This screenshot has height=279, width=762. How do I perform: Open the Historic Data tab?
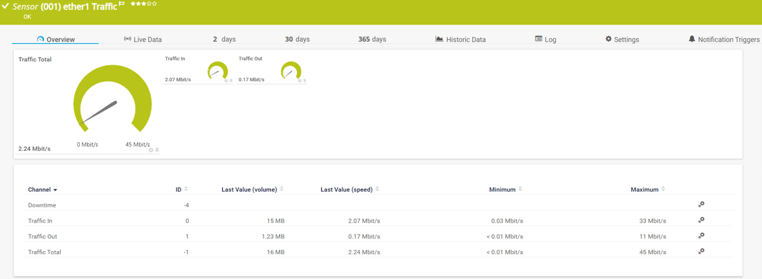pyautogui.click(x=460, y=39)
